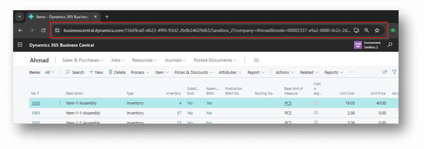
Task: Open item number 1000 link
Action: pyautogui.click(x=36, y=103)
